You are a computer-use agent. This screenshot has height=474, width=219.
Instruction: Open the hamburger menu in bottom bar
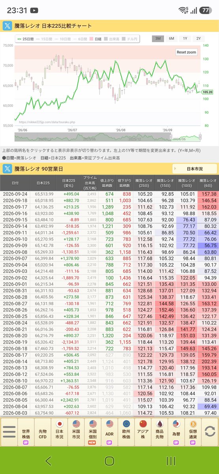pyautogui.click(x=9, y=432)
